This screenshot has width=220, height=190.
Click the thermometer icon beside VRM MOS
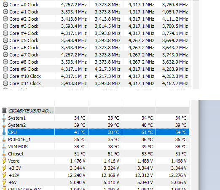(4, 147)
